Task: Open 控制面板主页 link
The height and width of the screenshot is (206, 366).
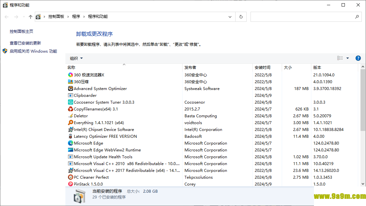Action: [21, 32]
